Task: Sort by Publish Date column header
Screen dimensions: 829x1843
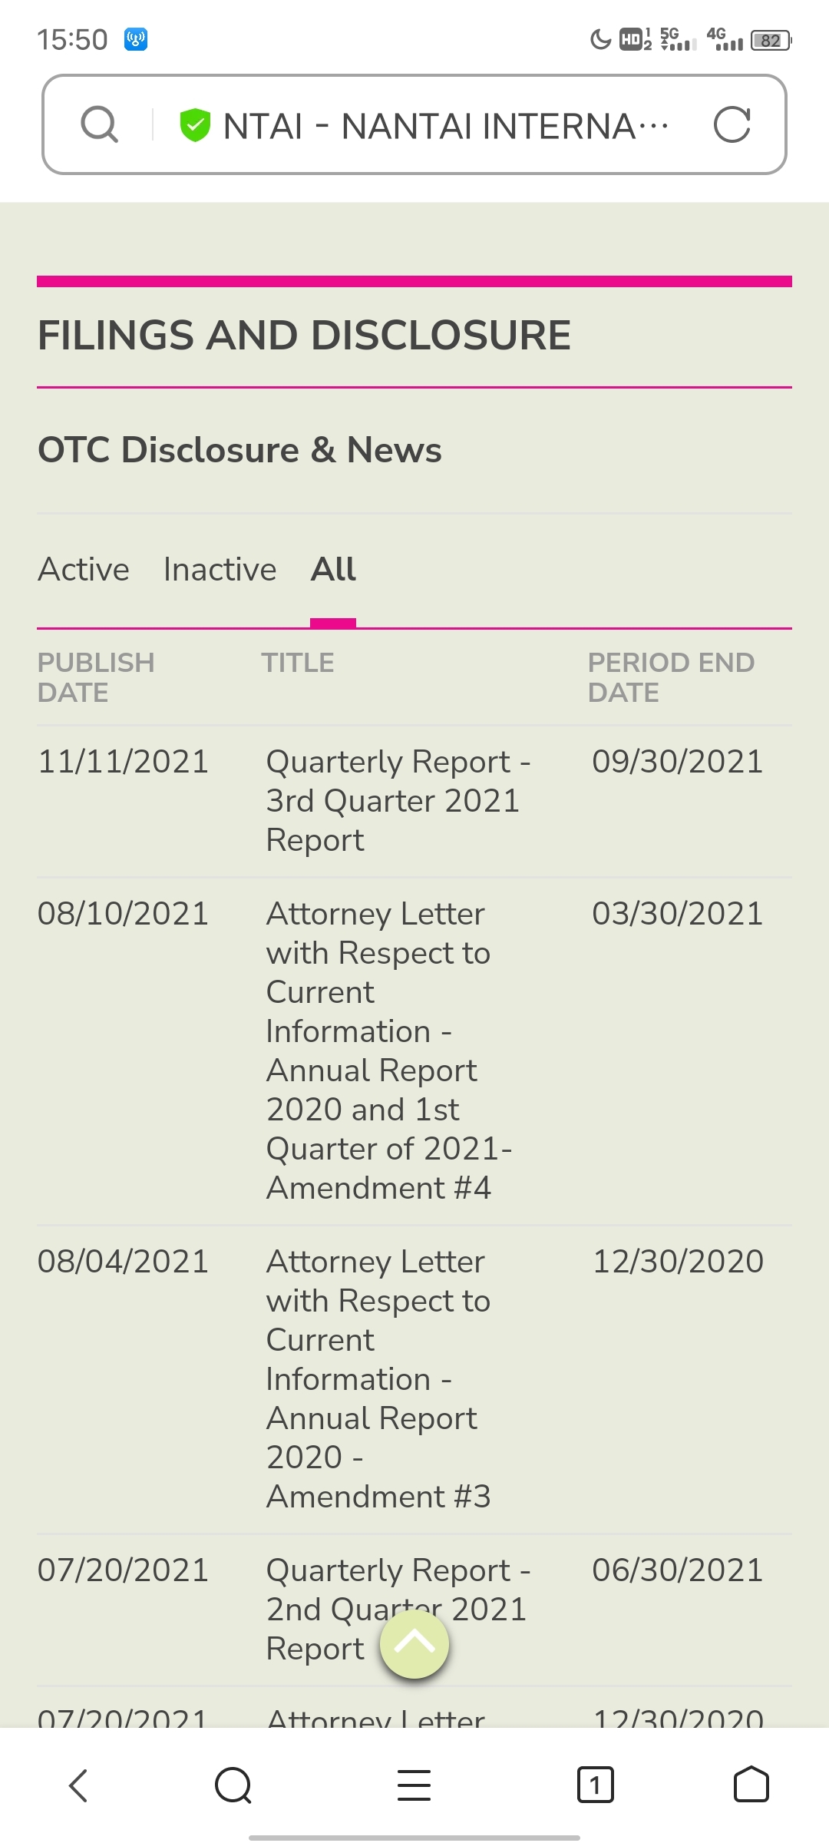Action: tap(96, 677)
